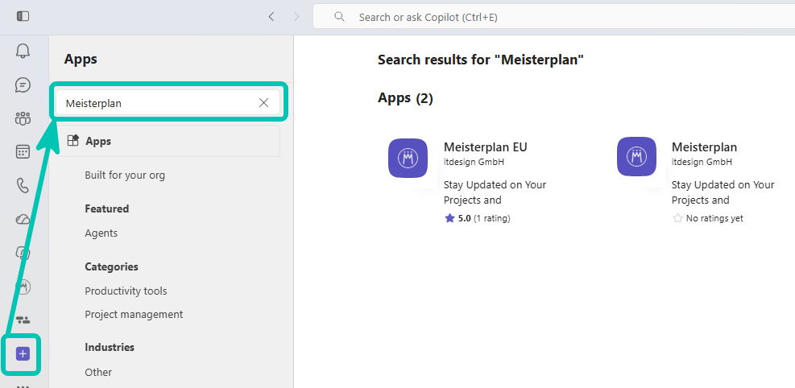This screenshot has width=795, height=388.
Task: Open pinned Meisterplan app in rail
Action: coord(23,287)
